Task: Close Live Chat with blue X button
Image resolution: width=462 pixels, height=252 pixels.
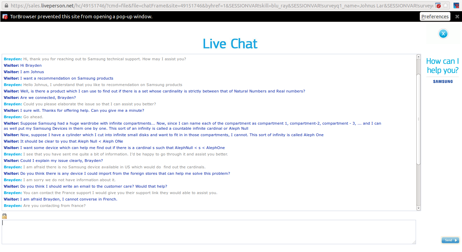Action: pyautogui.click(x=443, y=34)
